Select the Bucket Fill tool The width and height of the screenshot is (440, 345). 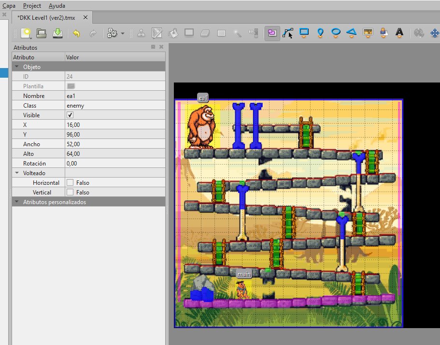pos(173,33)
